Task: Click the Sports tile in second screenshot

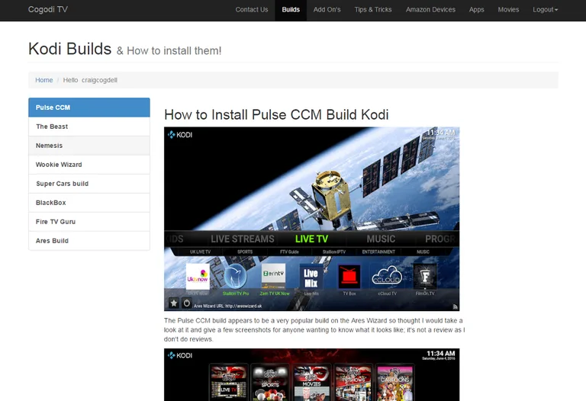Action: pos(270,383)
